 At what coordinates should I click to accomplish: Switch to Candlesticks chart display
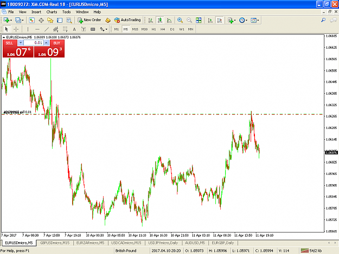coord(160,20)
